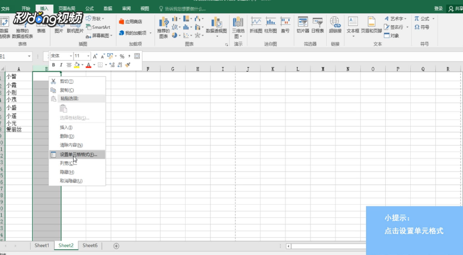This screenshot has height=255, width=463.
Task: Open font size dropdown showing 11
Action: coord(88,56)
